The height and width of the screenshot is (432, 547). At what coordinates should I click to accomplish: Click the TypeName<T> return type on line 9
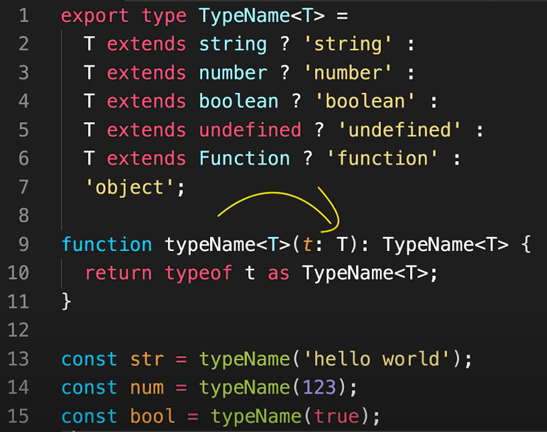coord(445,245)
